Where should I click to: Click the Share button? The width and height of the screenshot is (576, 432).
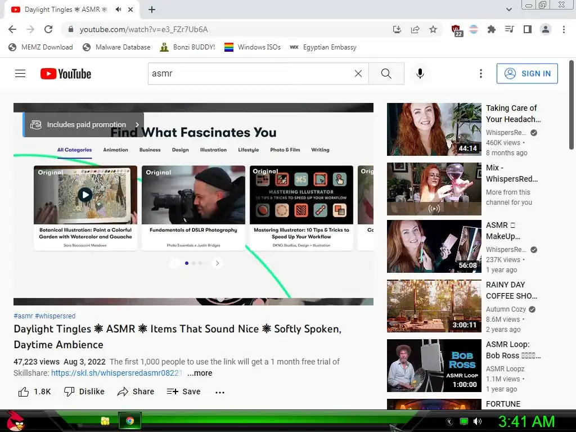tap(136, 391)
